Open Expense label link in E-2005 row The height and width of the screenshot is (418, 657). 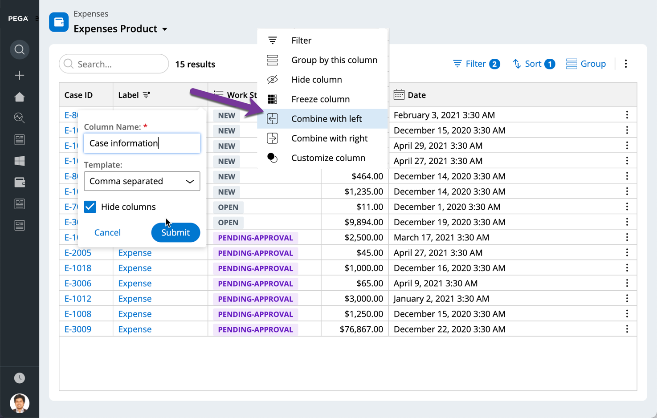pos(135,252)
